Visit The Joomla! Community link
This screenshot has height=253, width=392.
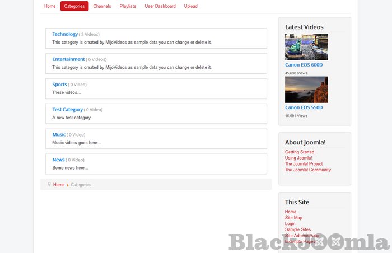[308, 170]
